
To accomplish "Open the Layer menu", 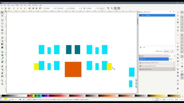I will (13, 5).
